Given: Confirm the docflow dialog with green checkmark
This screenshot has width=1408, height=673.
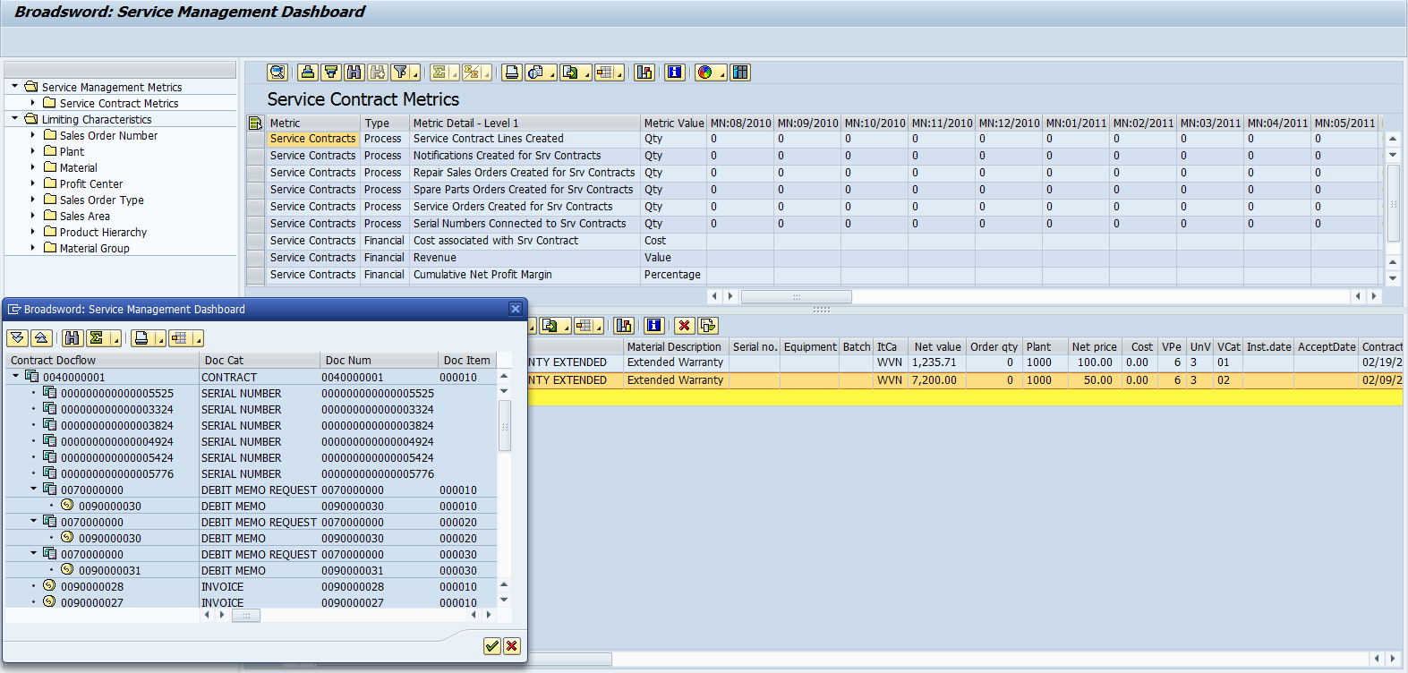Looking at the screenshot, I should click(x=492, y=646).
